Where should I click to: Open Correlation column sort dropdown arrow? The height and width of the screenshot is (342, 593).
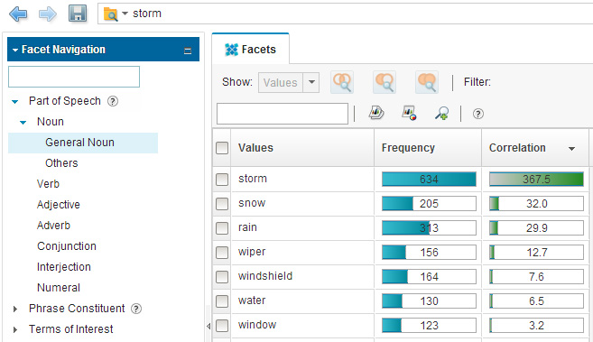tap(572, 149)
